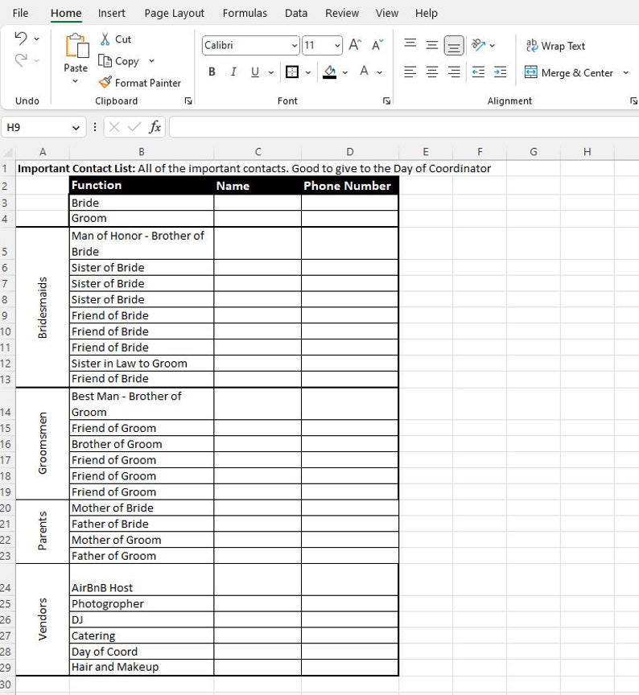
Task: Align text right
Action: 454,72
